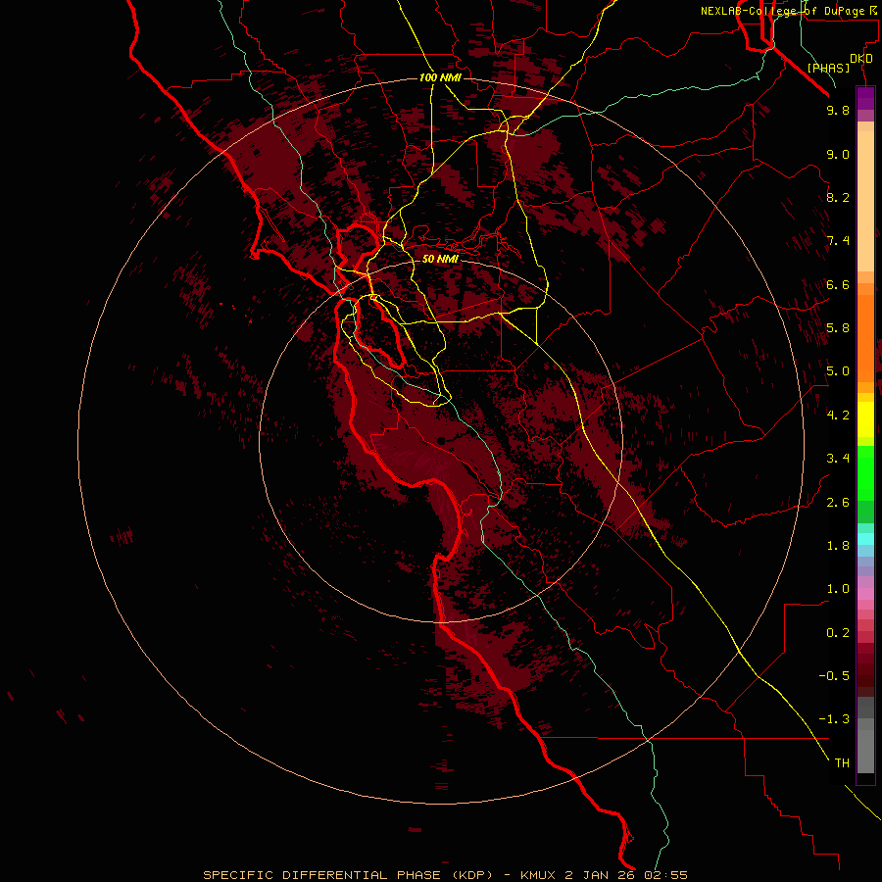Click the "NEXLAB-College of DuPage" credit text
This screenshot has width=882, height=882.
point(782,11)
